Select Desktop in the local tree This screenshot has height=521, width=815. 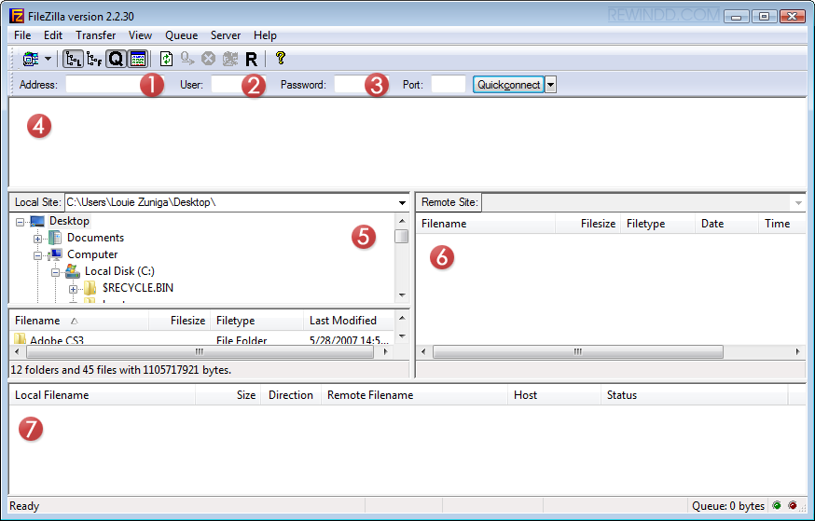(x=69, y=221)
